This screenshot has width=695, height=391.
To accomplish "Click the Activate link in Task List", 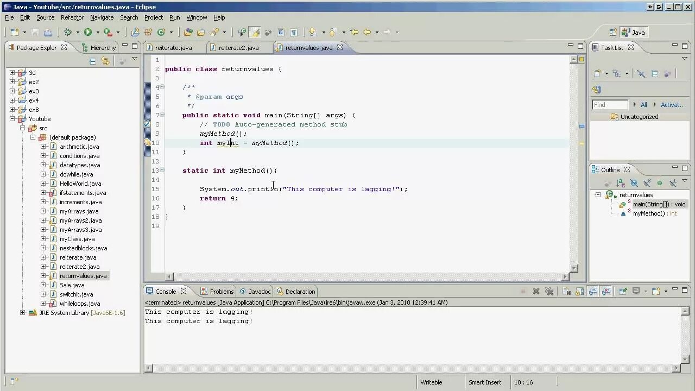I will [673, 105].
